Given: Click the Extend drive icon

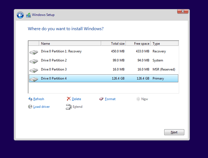Looking at the screenshot, I should (x=69, y=107).
